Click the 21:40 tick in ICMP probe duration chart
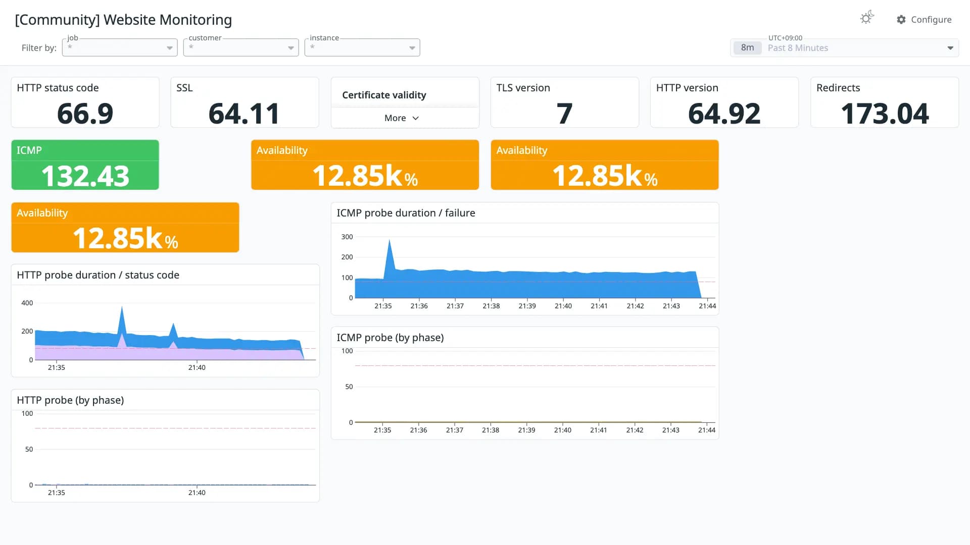 pyautogui.click(x=563, y=306)
